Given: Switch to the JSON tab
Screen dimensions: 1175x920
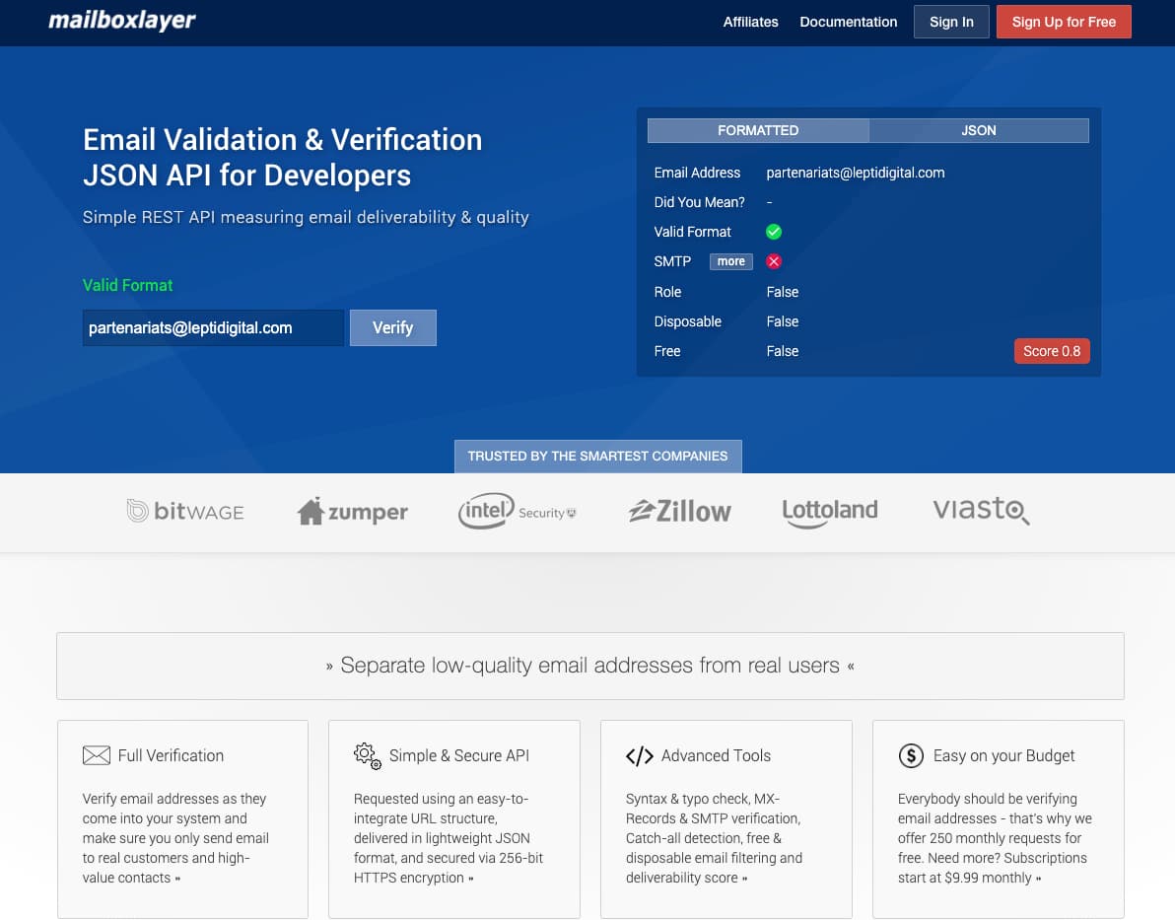Looking at the screenshot, I should tap(978, 130).
